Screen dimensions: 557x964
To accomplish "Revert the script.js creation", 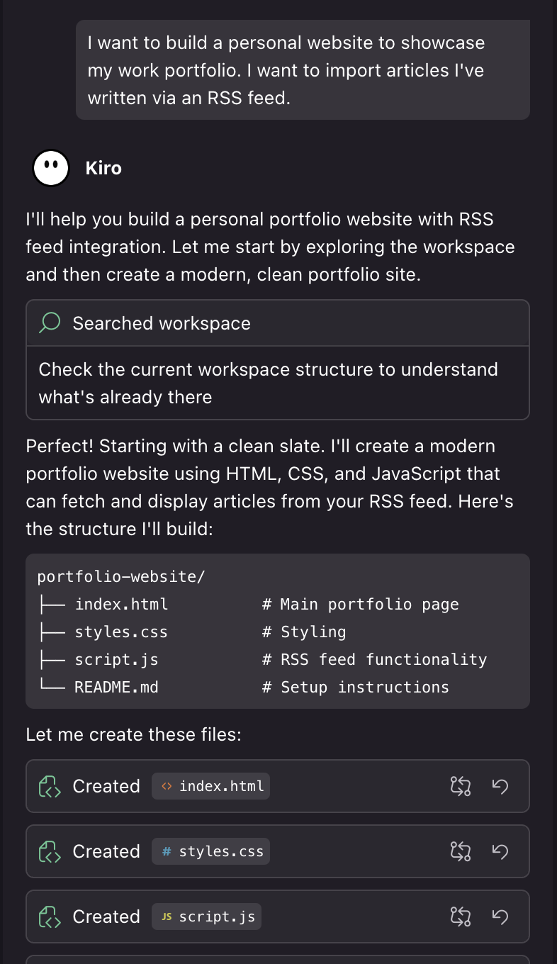I will pyautogui.click(x=500, y=917).
